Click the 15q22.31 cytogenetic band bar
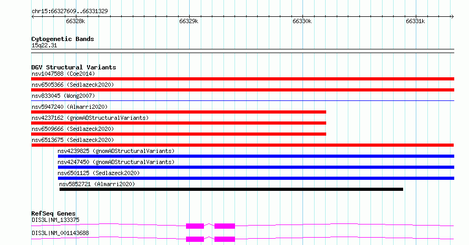The height and width of the screenshot is (245, 469). (x=242, y=51)
